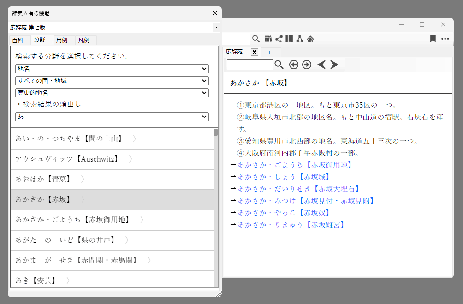The image size is (463, 304).
Task: Open the three-dots more options menu
Action: point(445,39)
